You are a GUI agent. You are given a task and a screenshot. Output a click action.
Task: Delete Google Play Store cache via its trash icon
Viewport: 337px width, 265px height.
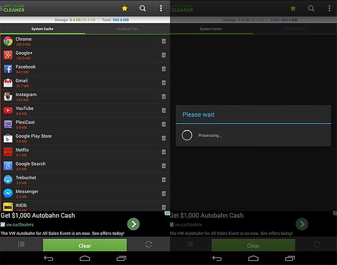click(x=164, y=138)
